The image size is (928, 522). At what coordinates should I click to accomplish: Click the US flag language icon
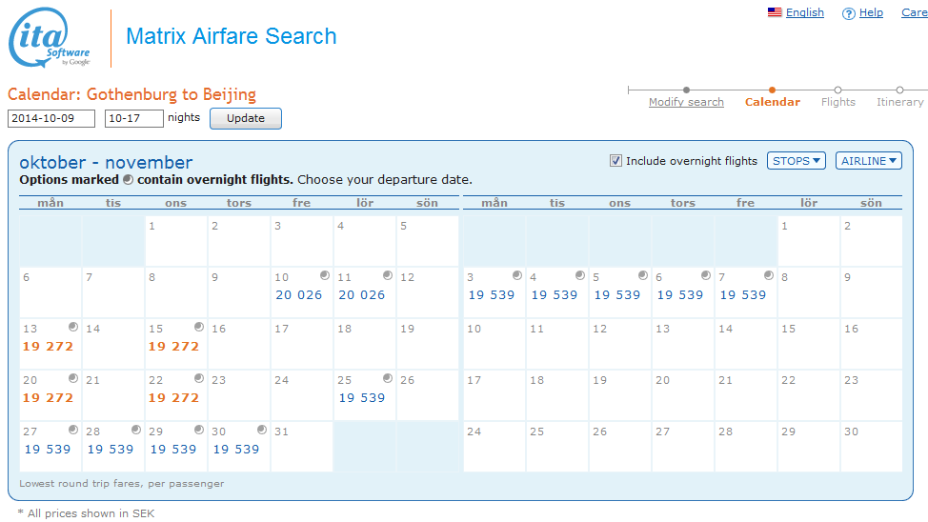coord(775,12)
